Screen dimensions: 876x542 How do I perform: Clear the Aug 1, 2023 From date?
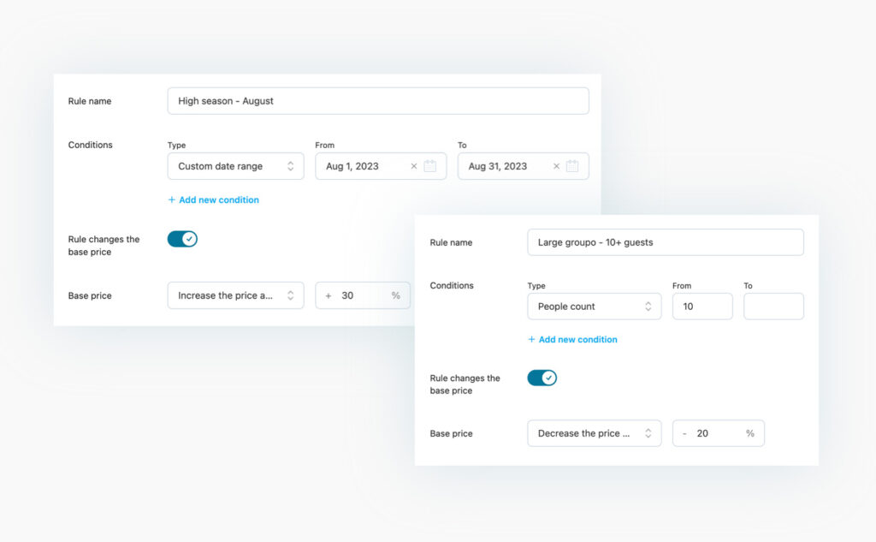click(x=414, y=166)
